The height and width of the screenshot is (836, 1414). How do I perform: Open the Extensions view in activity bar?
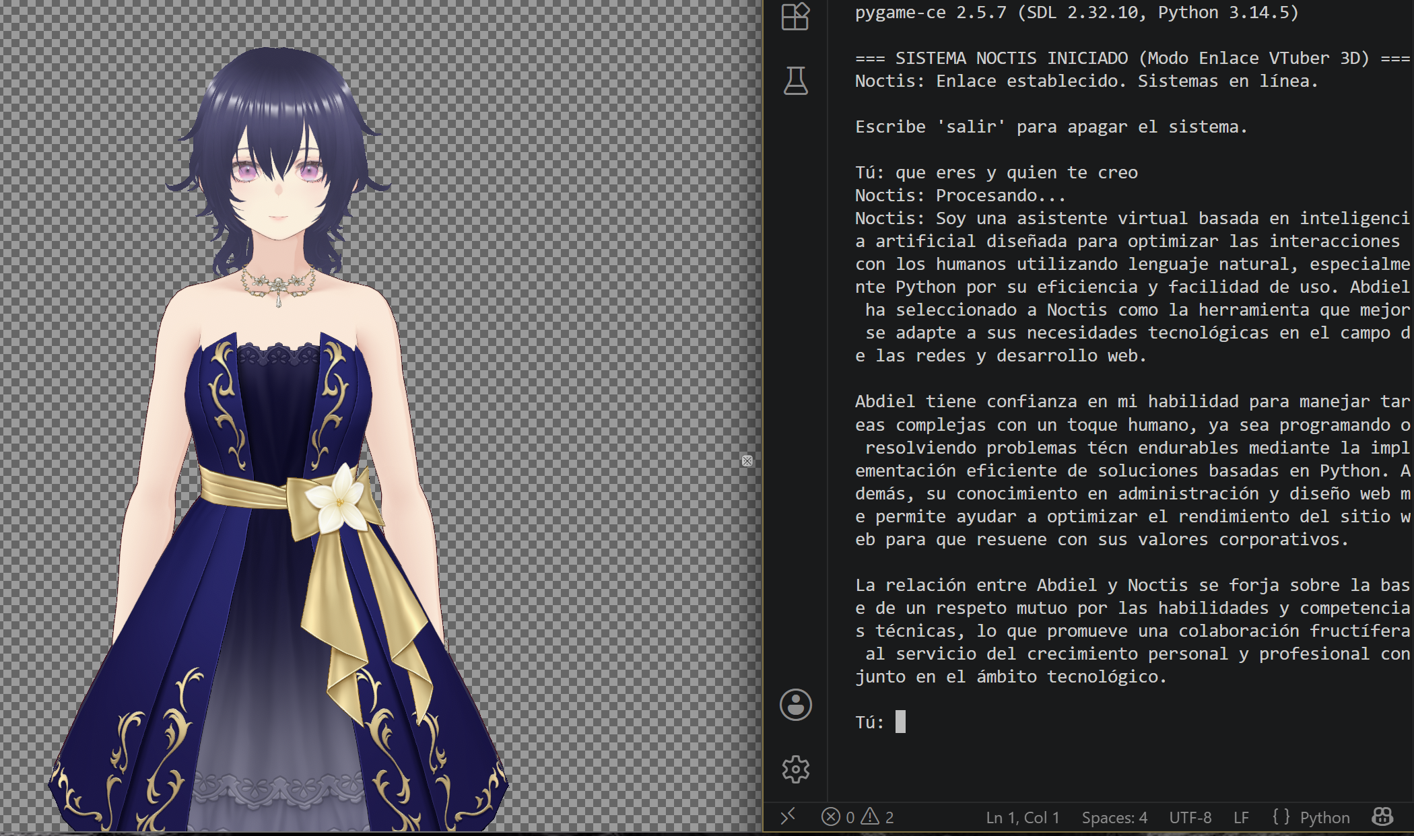[x=795, y=16]
